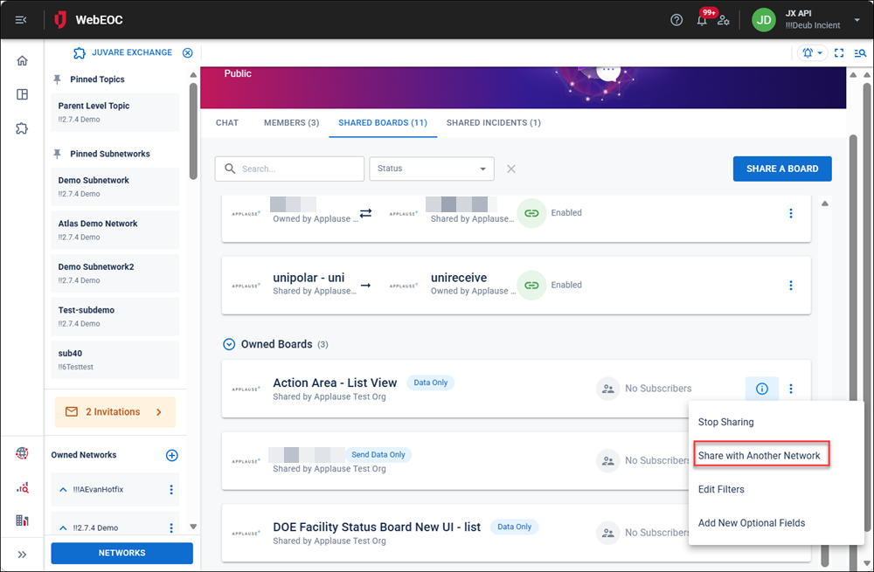874x572 pixels.
Task: Open three-dot menu for the bidirectional board row
Action: tap(790, 213)
